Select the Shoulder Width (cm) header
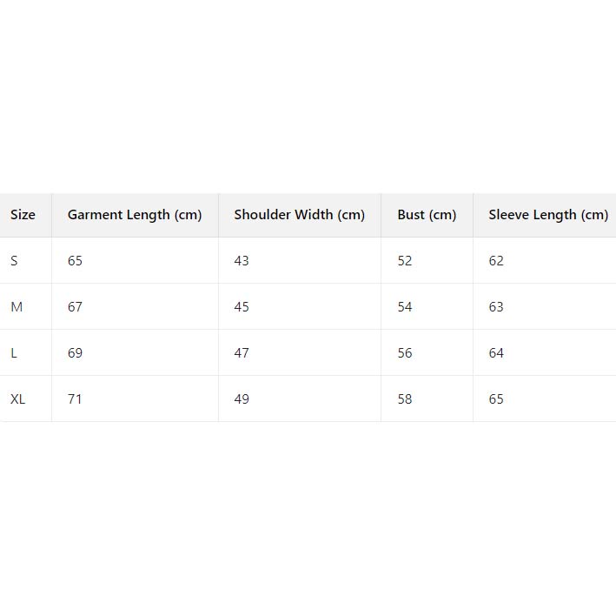616x616 pixels. click(x=299, y=215)
